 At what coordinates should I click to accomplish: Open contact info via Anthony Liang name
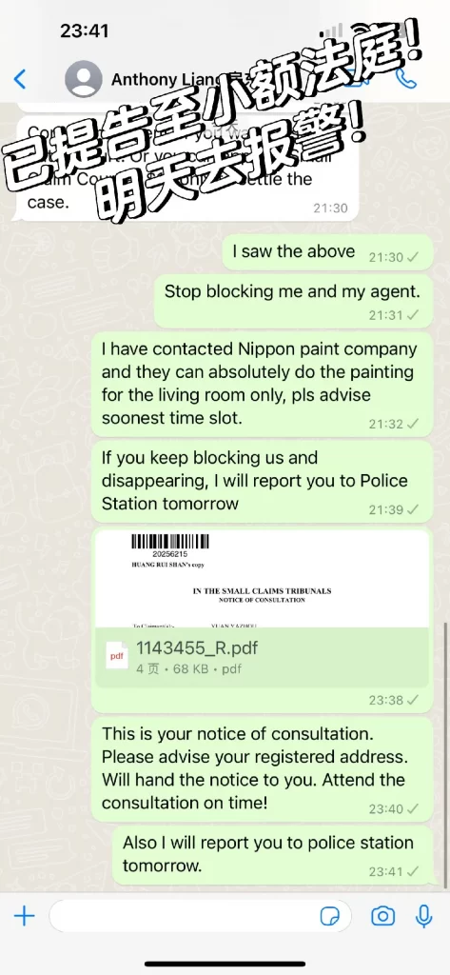point(166,80)
